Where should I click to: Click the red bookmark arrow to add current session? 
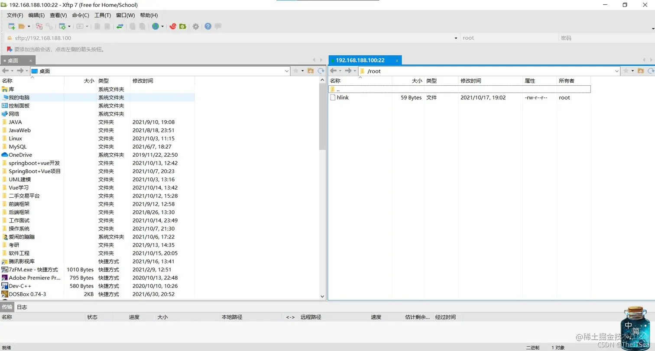(x=10, y=49)
